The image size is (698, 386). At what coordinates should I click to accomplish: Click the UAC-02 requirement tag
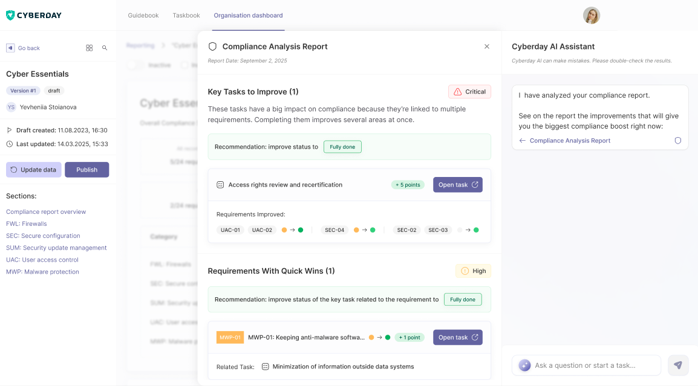pos(262,230)
